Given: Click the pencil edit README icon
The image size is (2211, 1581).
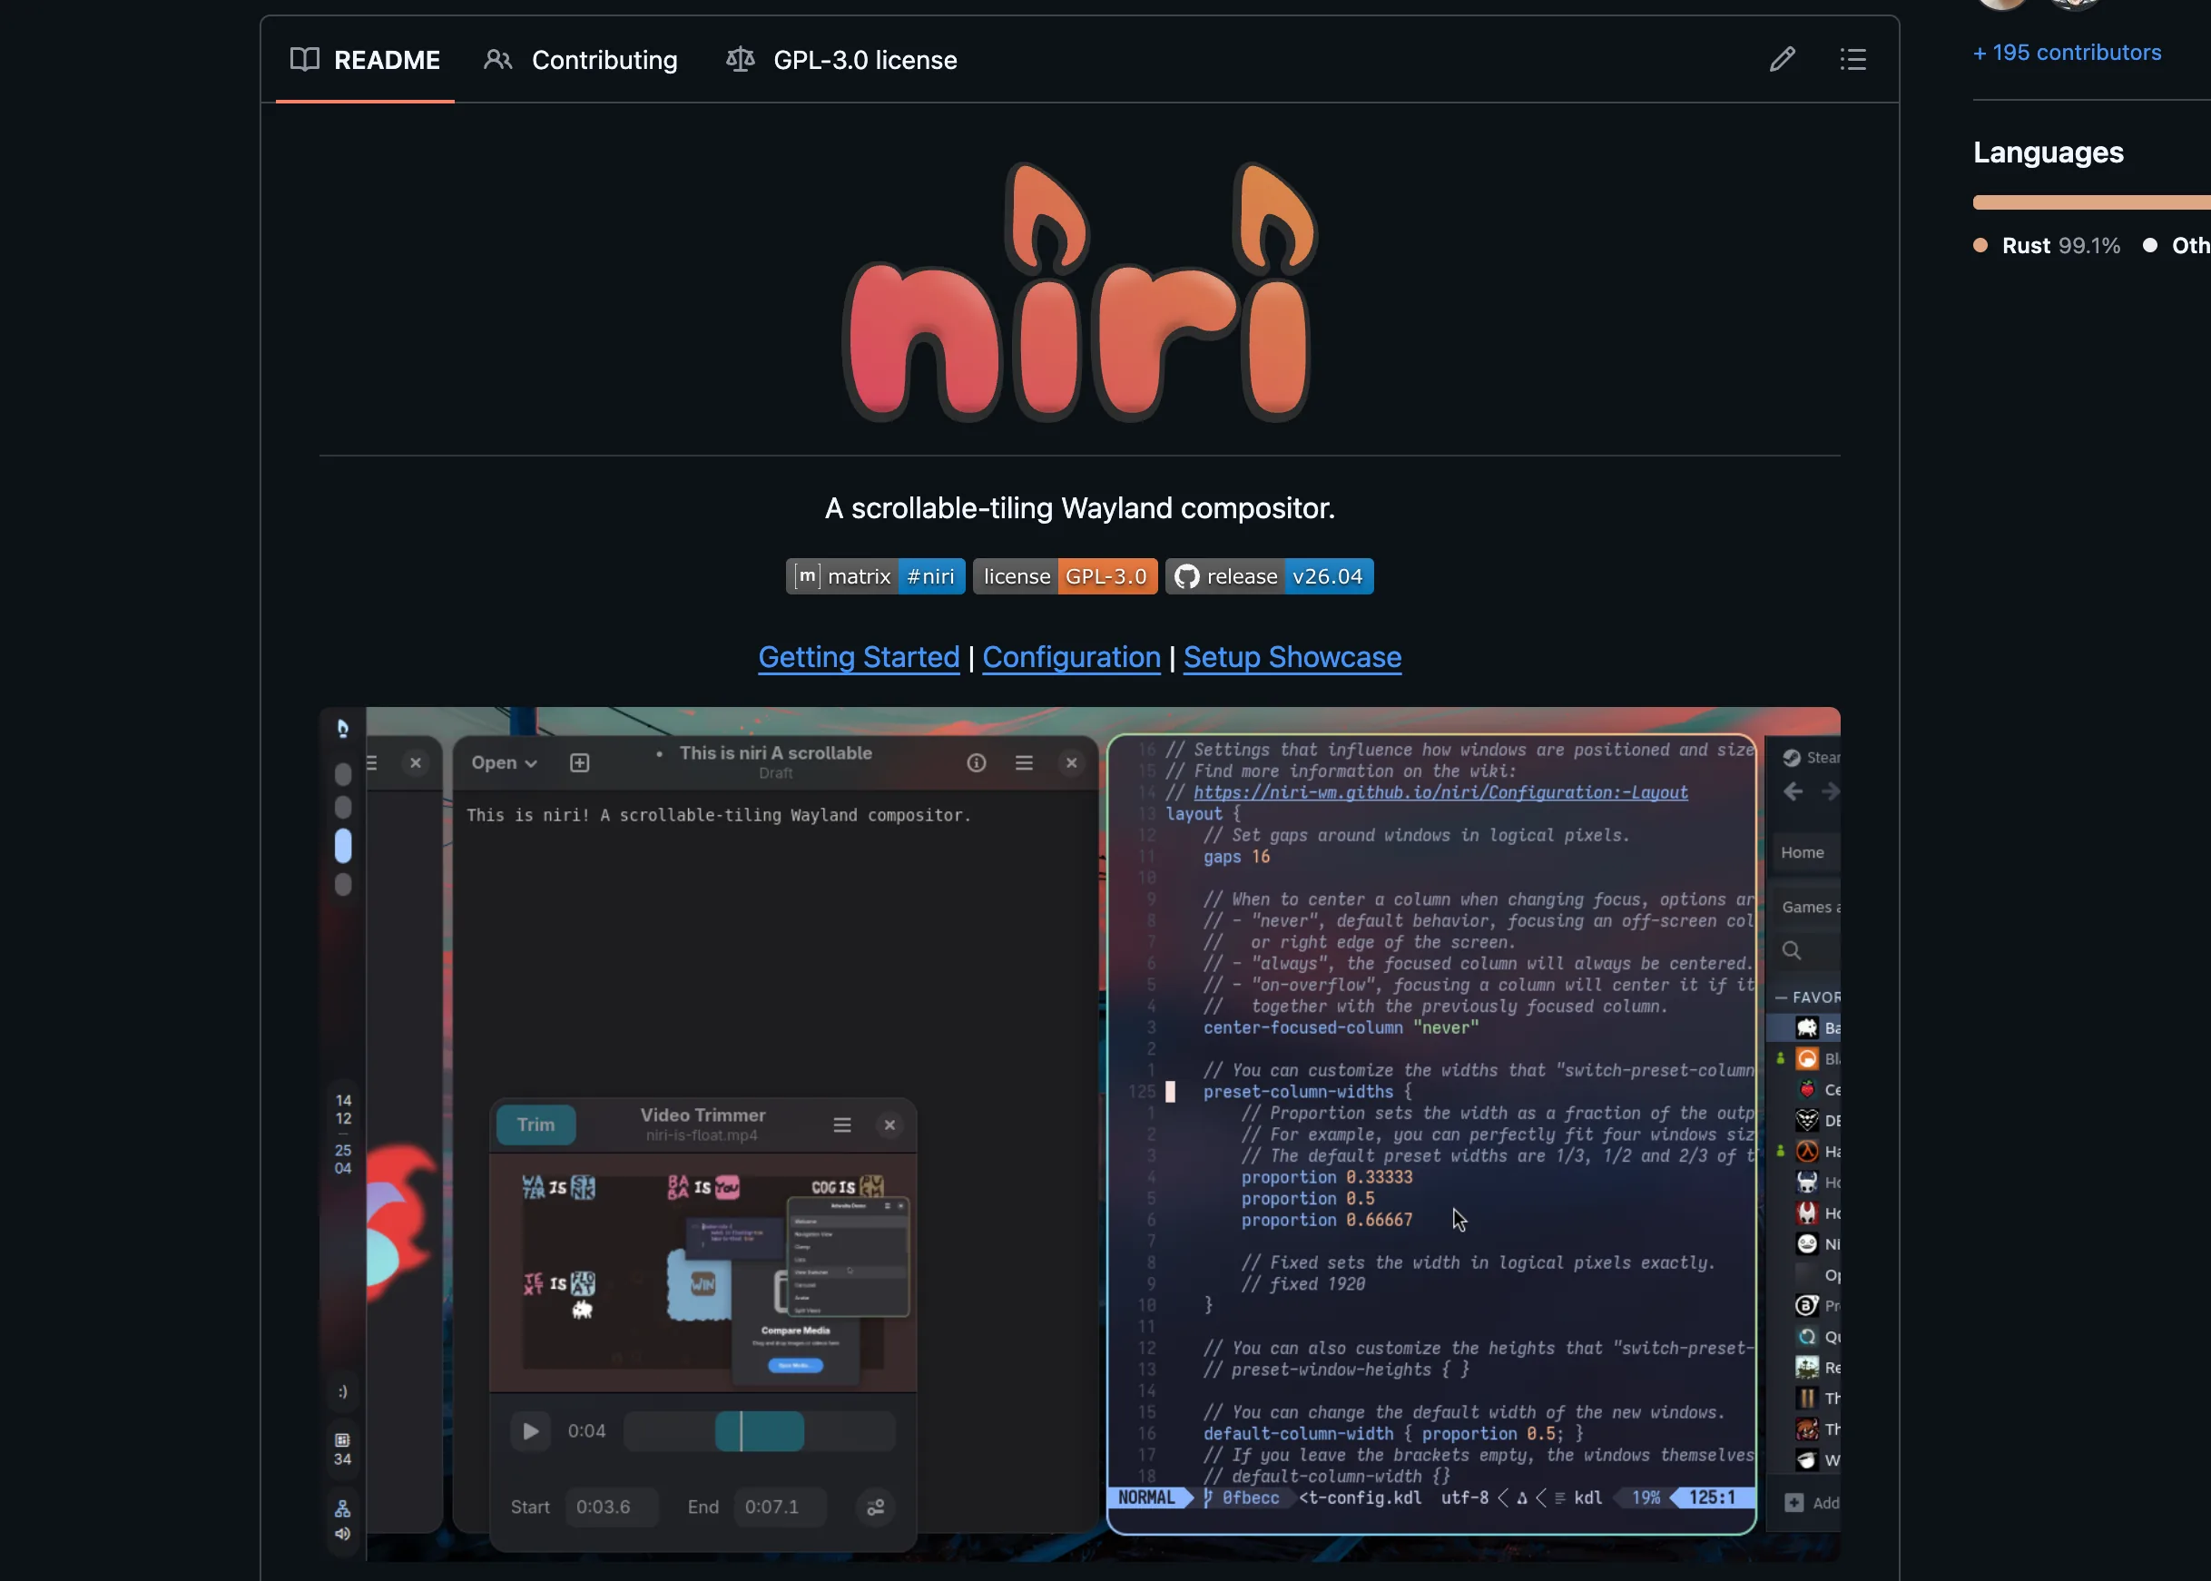Looking at the screenshot, I should click(x=1782, y=61).
